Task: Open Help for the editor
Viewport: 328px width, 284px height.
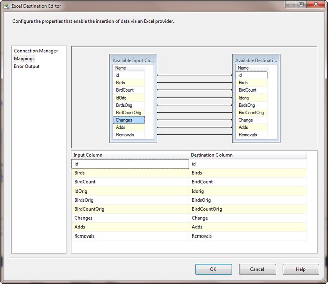Action: pos(301,269)
